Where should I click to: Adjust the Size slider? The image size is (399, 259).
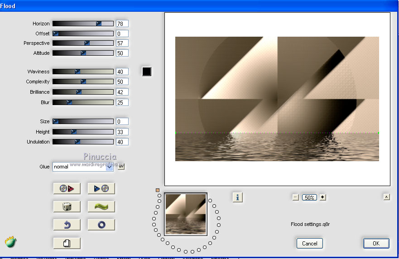click(83, 121)
